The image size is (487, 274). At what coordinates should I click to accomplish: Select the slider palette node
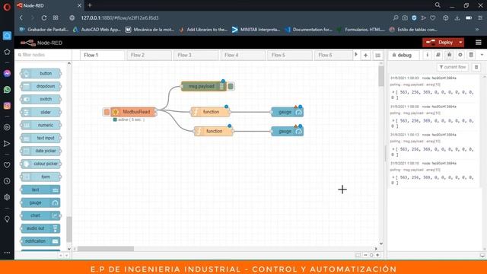[x=40, y=112]
